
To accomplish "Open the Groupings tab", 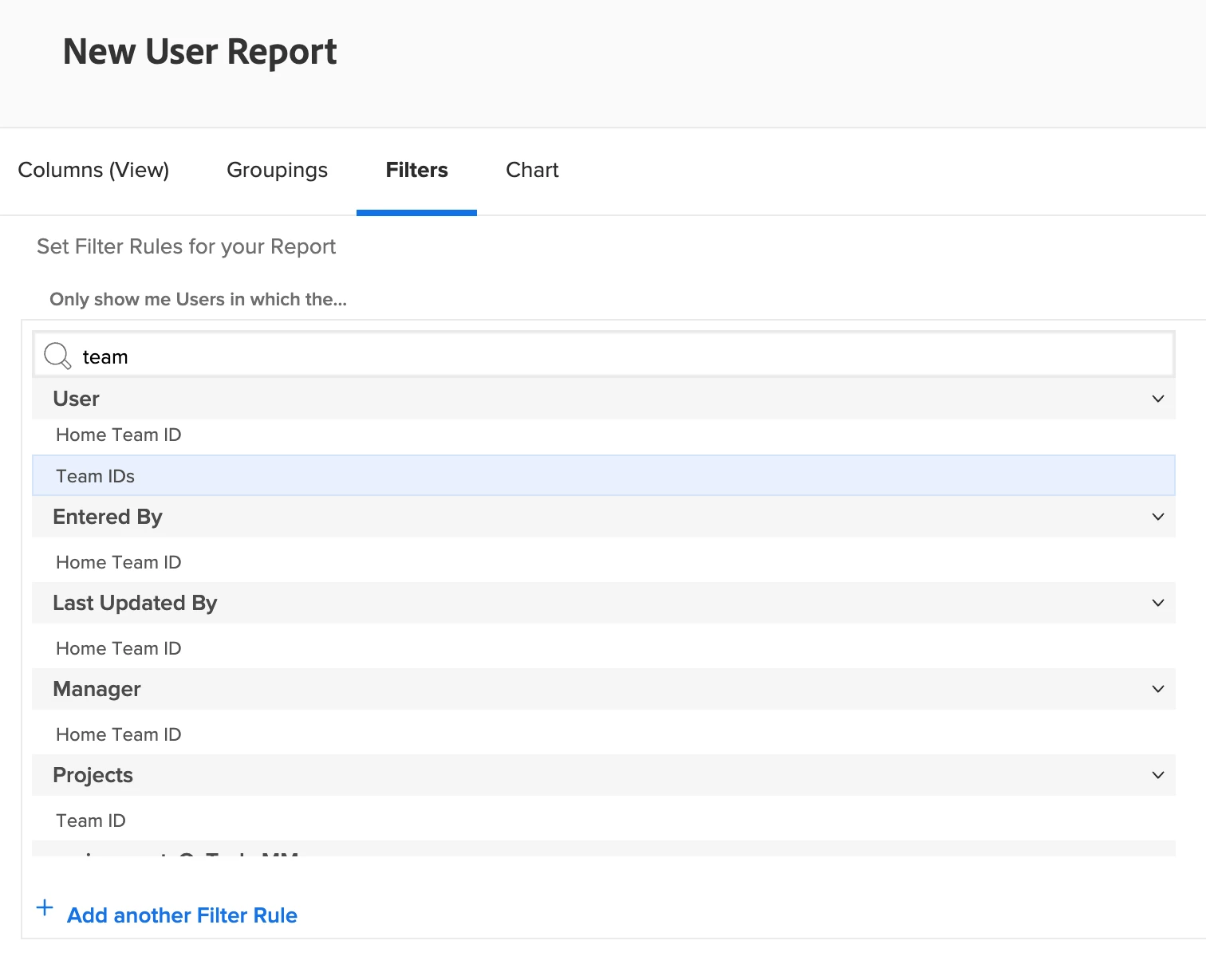I will click(277, 170).
